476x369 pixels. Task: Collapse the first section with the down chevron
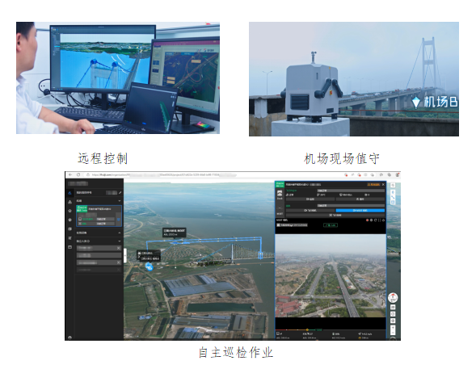(120, 201)
